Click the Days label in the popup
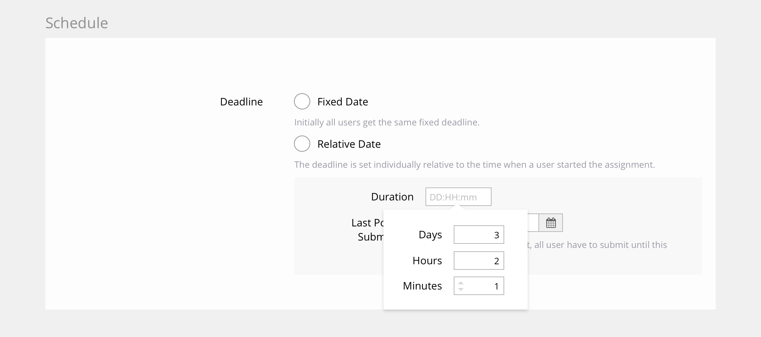Viewport: 761px width, 337px height. click(x=430, y=235)
